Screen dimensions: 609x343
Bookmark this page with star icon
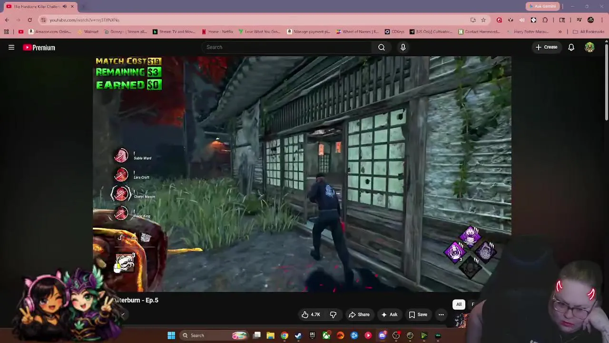483,20
